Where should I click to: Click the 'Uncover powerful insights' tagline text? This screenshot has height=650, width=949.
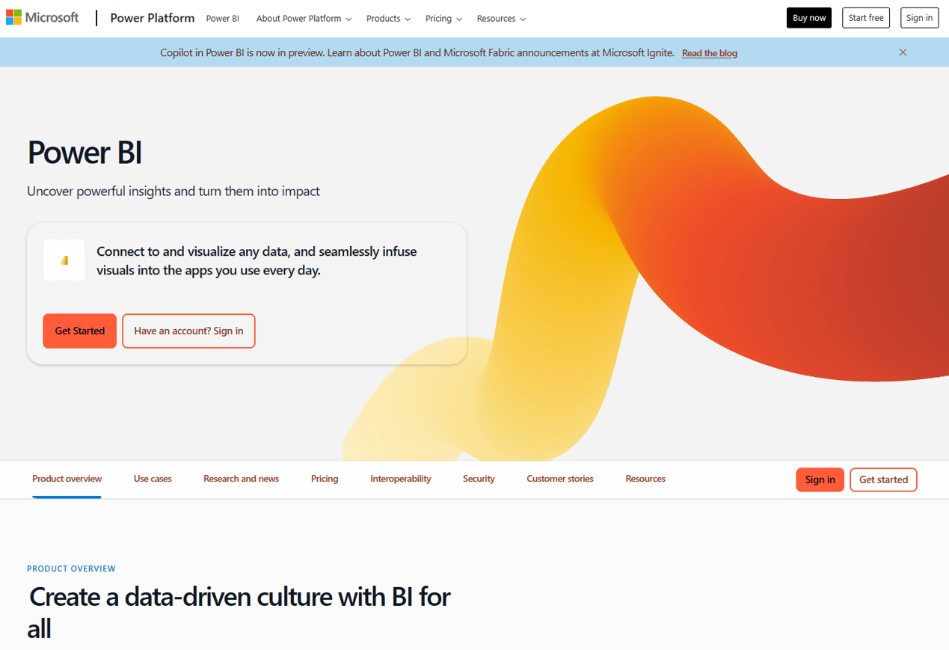click(173, 191)
